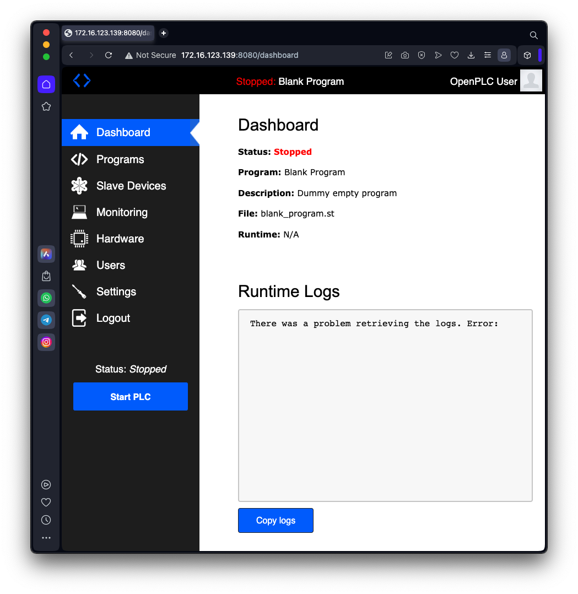Image resolution: width=578 pixels, height=594 pixels.
Task: Reload the dashboard page
Action: (109, 55)
